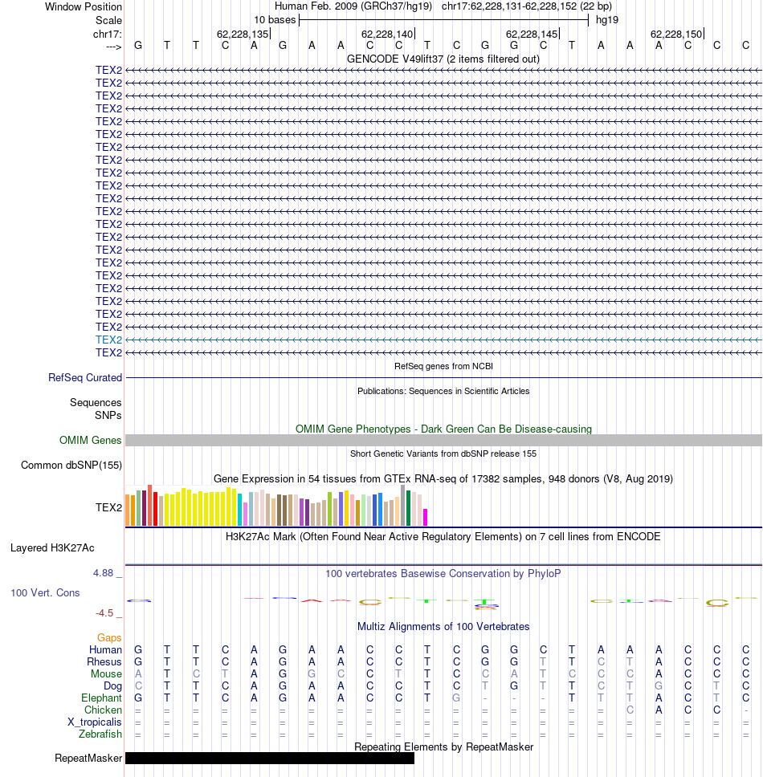Image resolution: width=763 pixels, height=777 pixels.
Task: Select the Scale track label
Action: coord(108,20)
